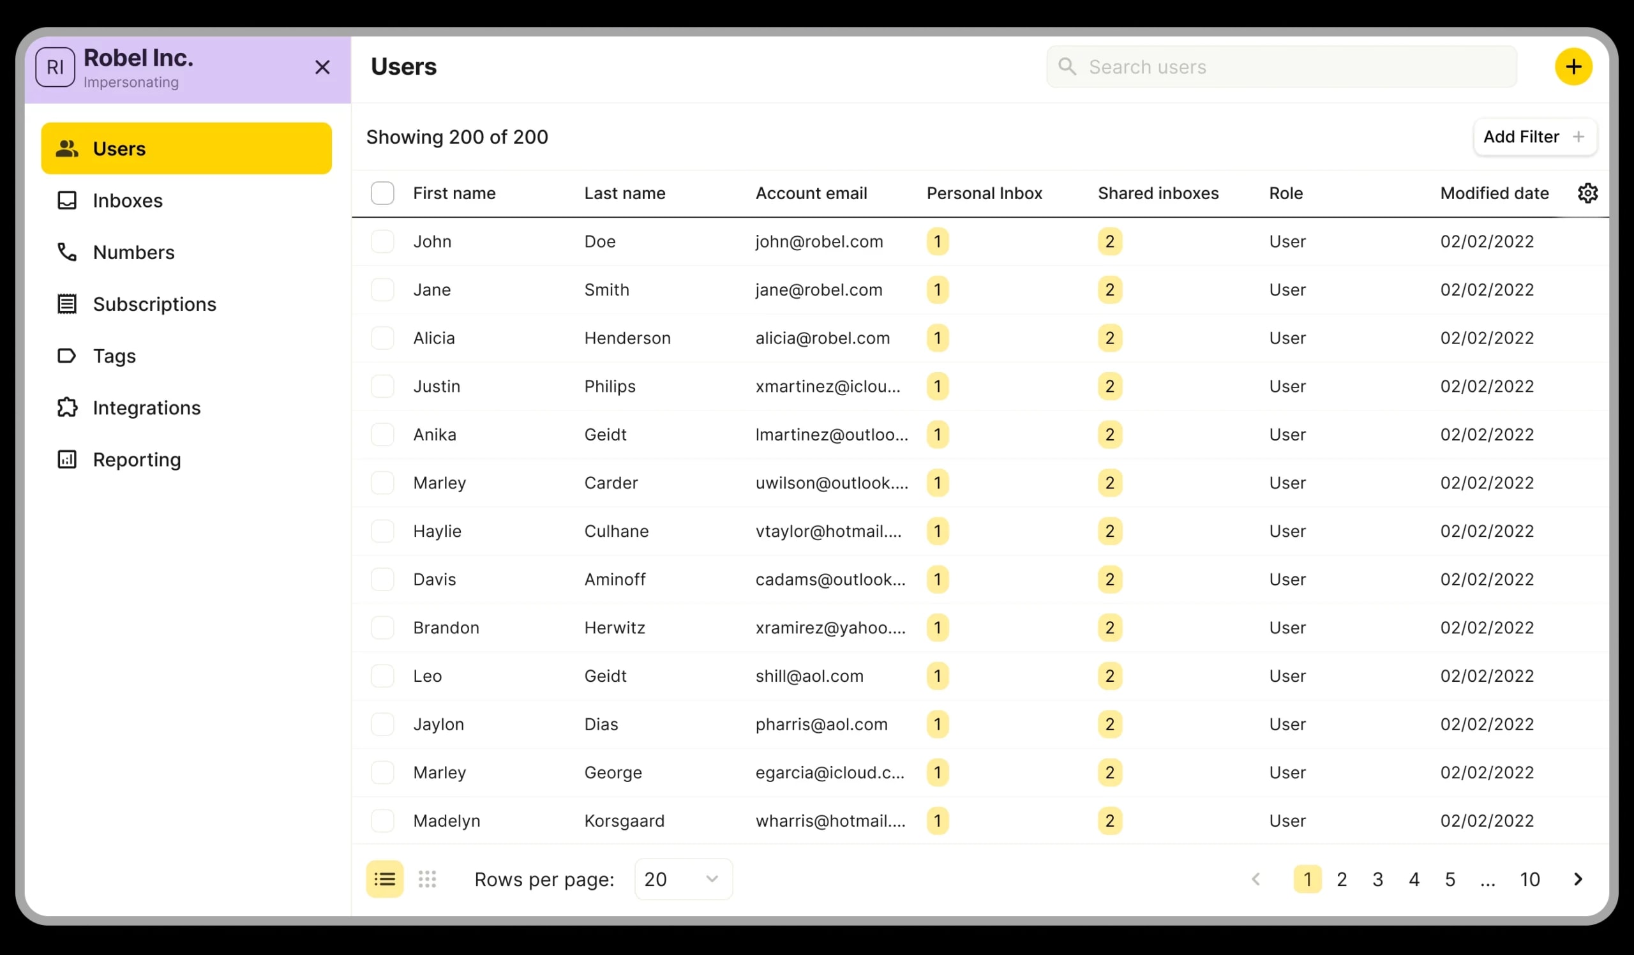The width and height of the screenshot is (1634, 955).
Task: Open the Integrations section
Action: coord(186,408)
